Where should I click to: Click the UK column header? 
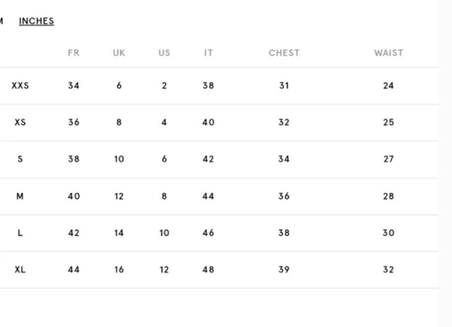coord(119,53)
